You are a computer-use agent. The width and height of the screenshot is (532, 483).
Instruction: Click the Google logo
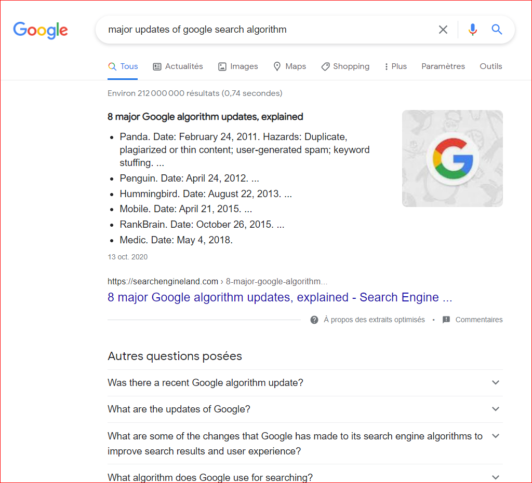[41, 30]
